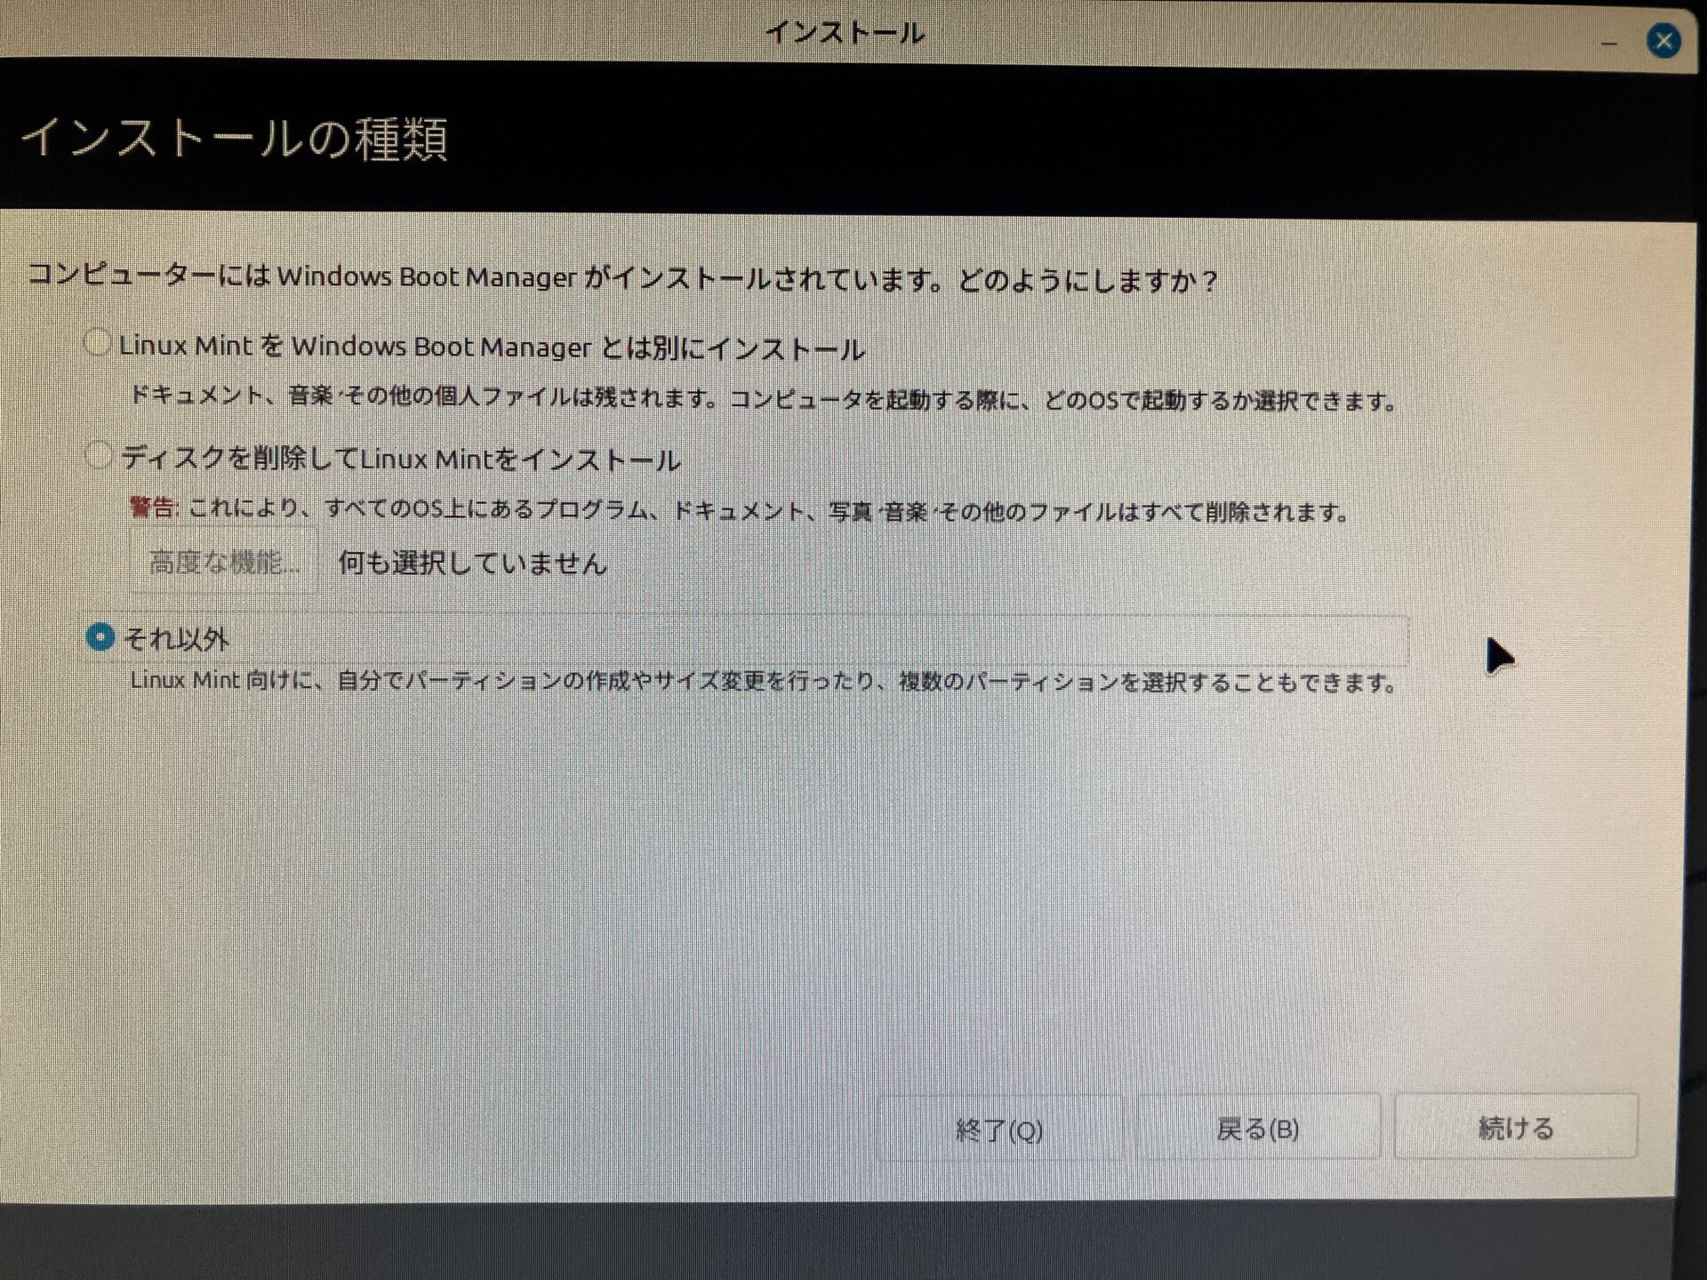Click the 'Linux Mint を Windows Boot Manager とは別にインストール' label

[x=492, y=347]
